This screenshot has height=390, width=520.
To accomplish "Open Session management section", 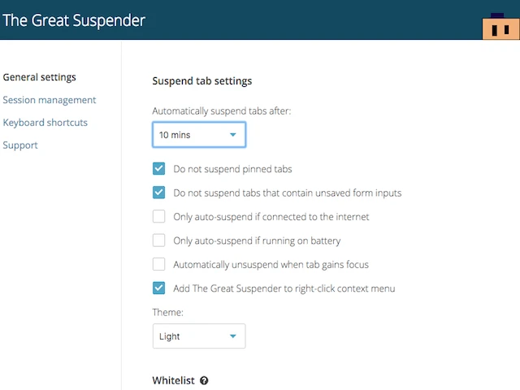I will coord(49,100).
